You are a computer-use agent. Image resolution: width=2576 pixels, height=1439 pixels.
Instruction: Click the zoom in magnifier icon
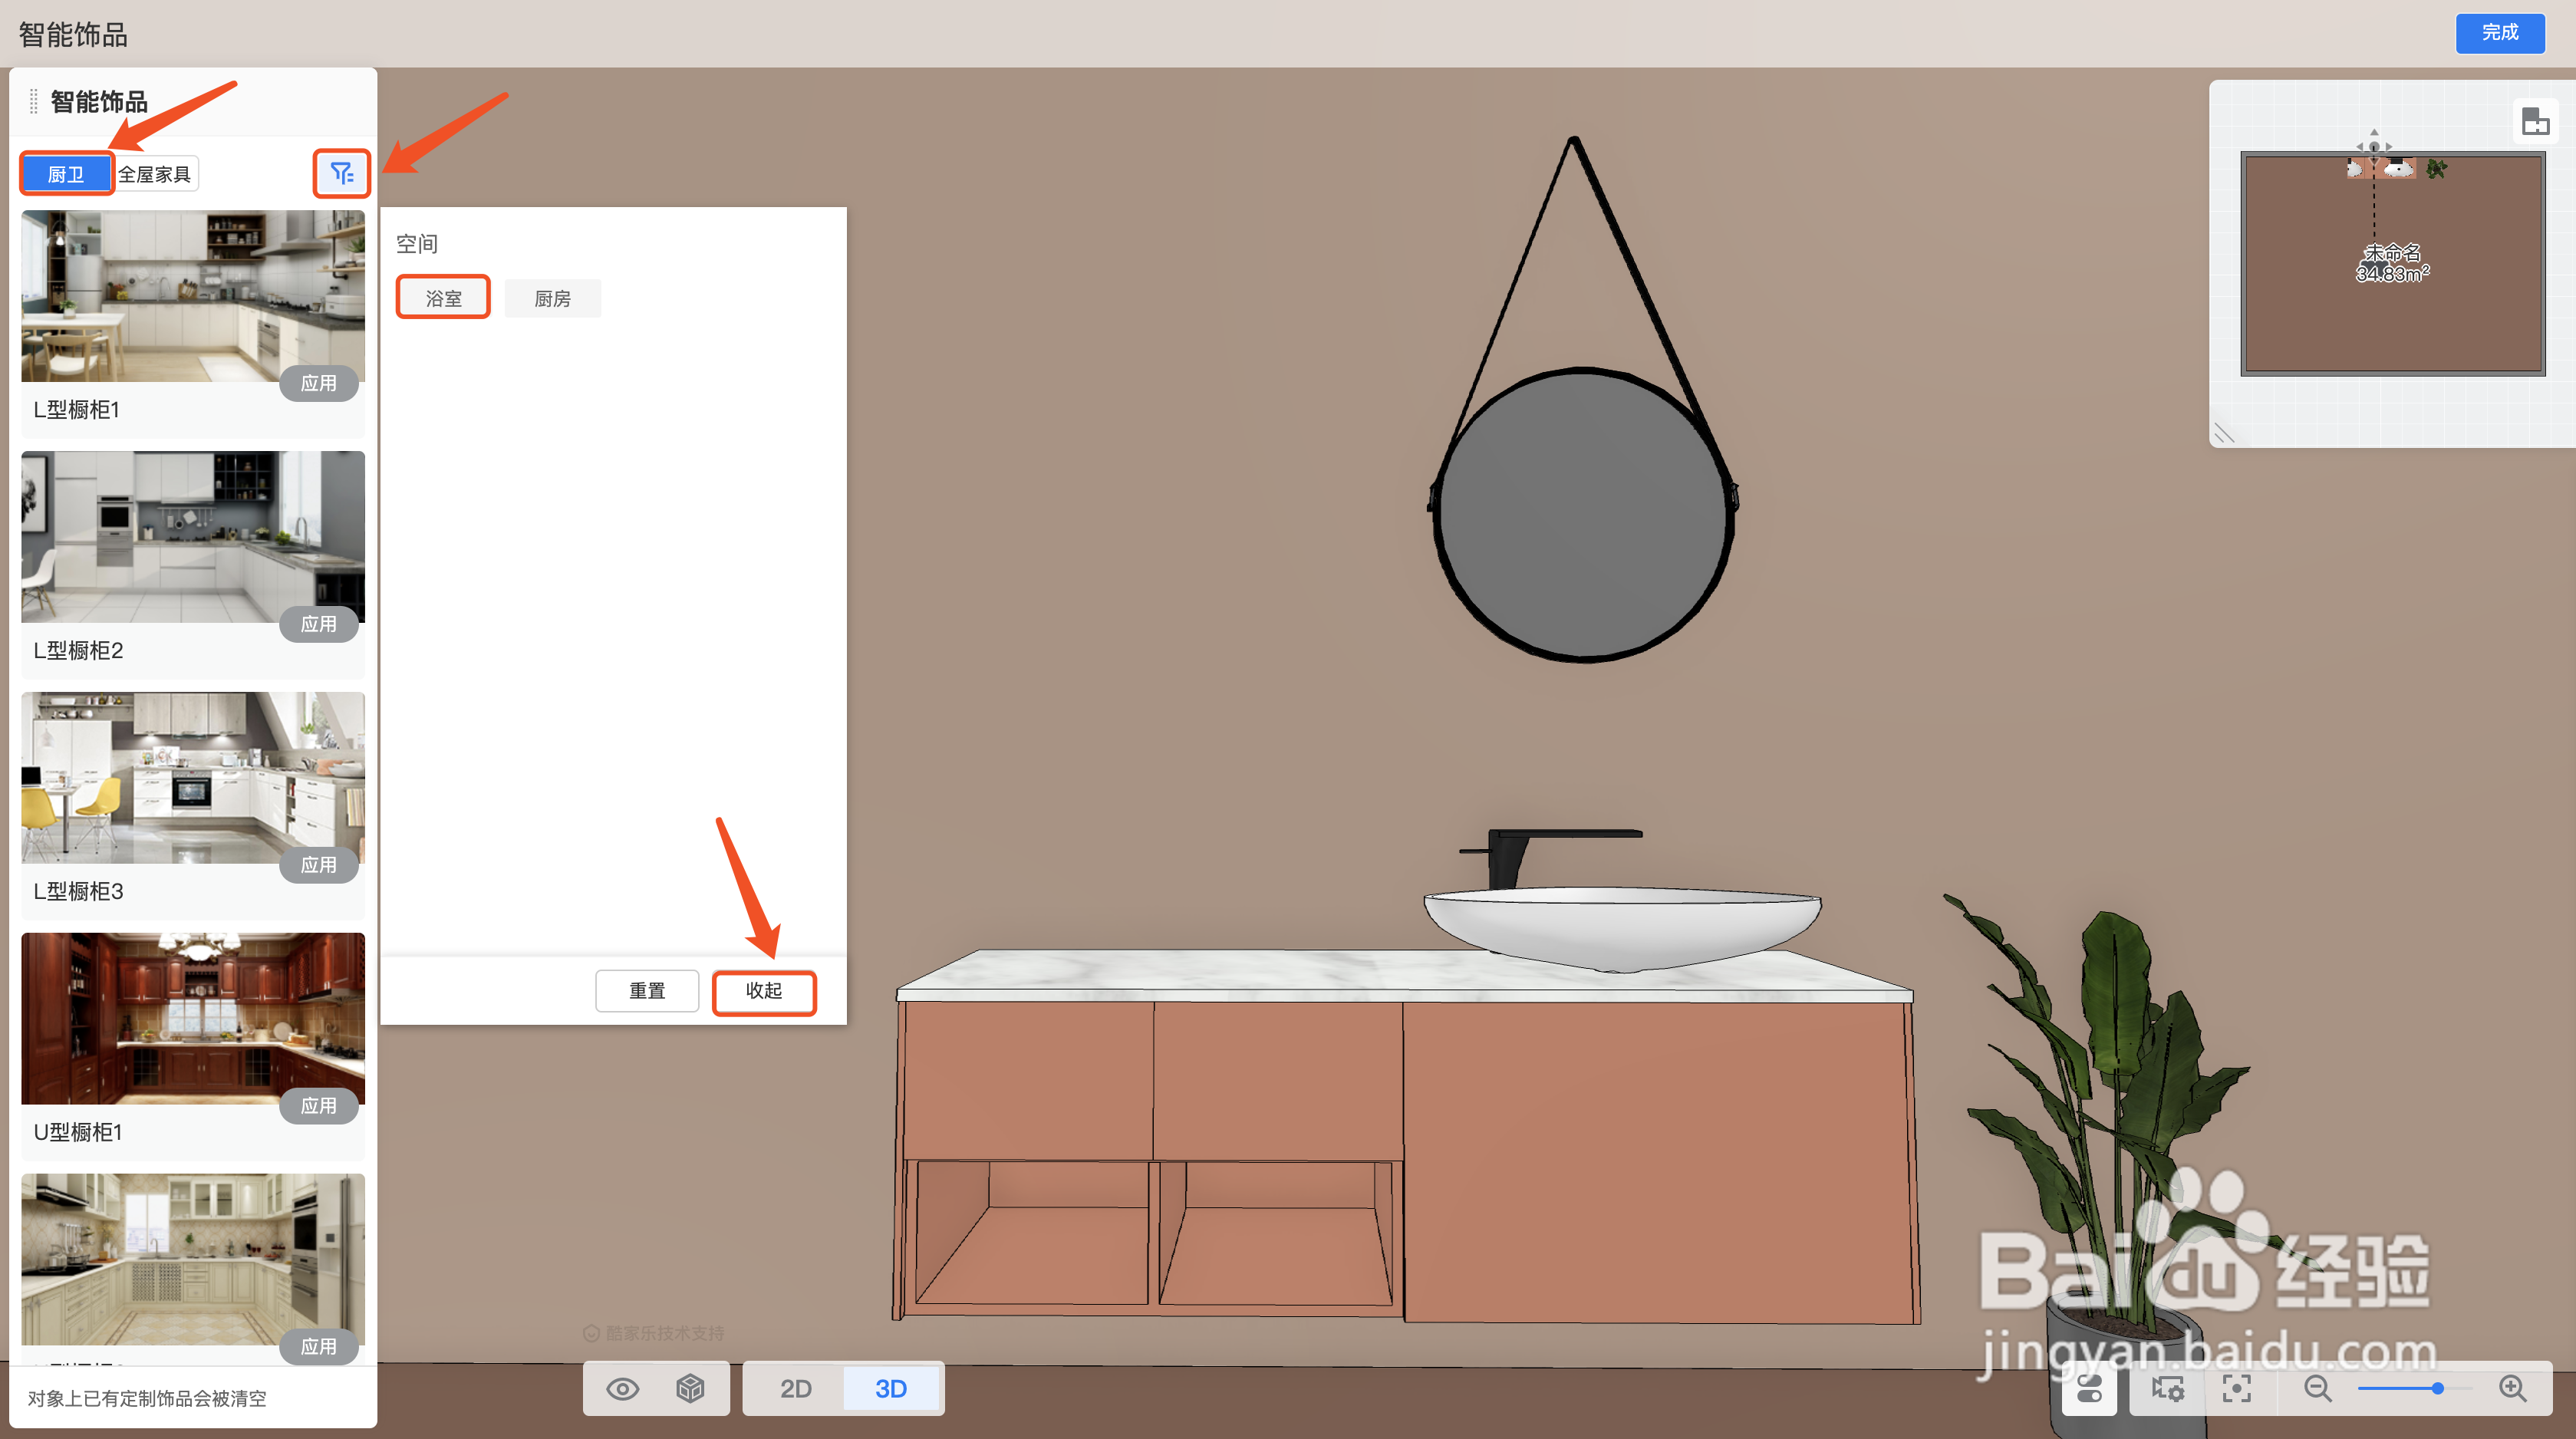click(x=2512, y=1388)
